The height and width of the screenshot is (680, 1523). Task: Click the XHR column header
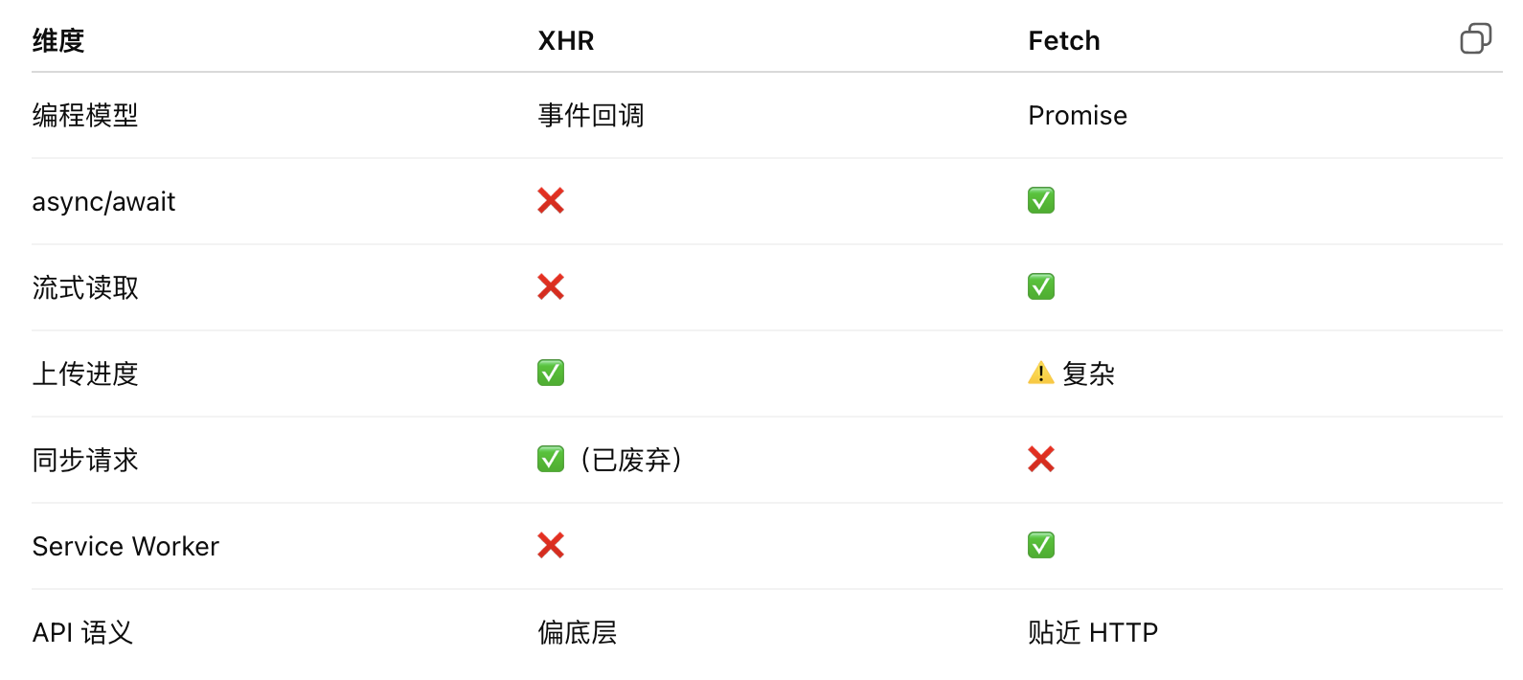[x=566, y=40]
